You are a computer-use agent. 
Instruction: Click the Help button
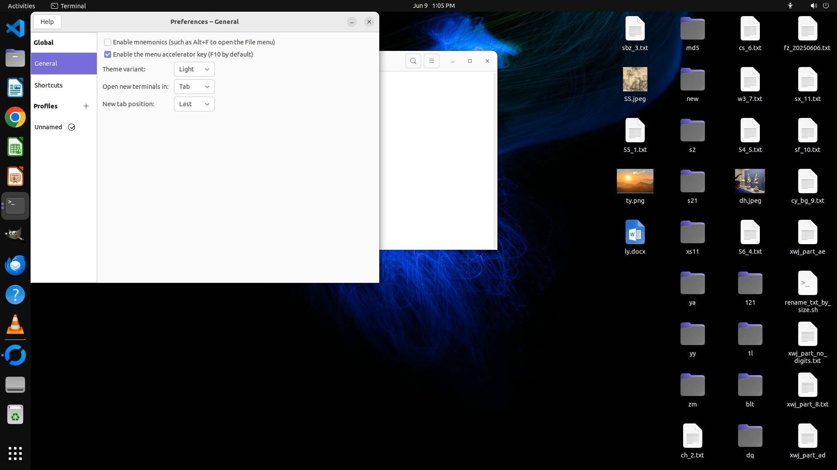47,22
